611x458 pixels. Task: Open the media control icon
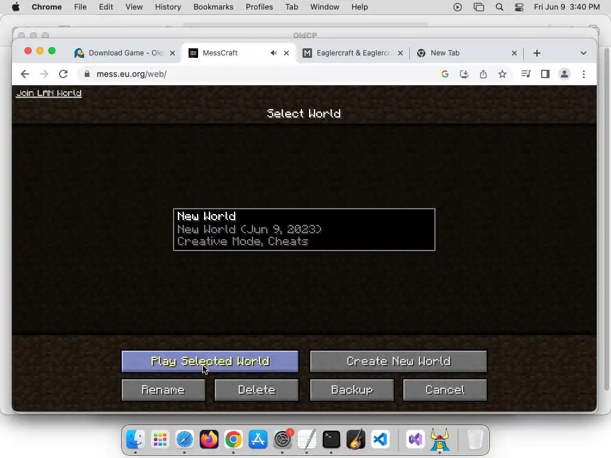(x=526, y=74)
